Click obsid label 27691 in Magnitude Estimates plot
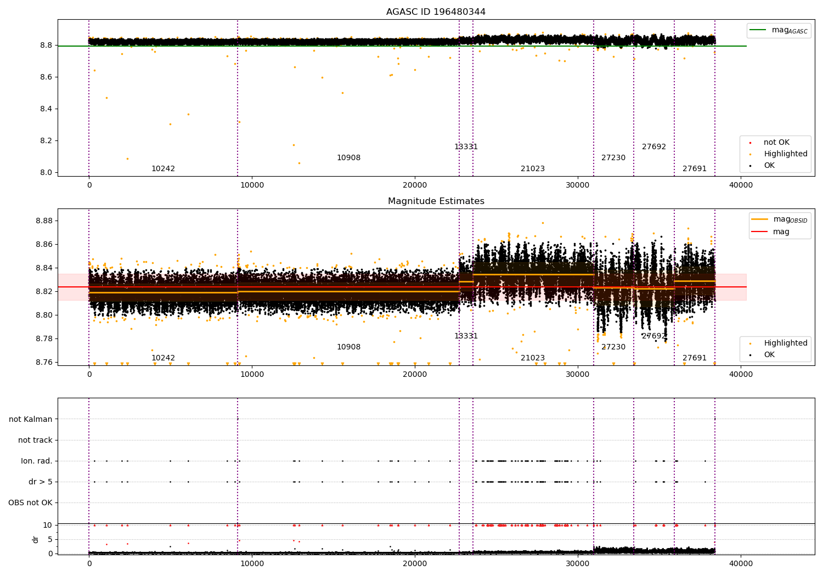This screenshot has height=576, width=823. [695, 358]
